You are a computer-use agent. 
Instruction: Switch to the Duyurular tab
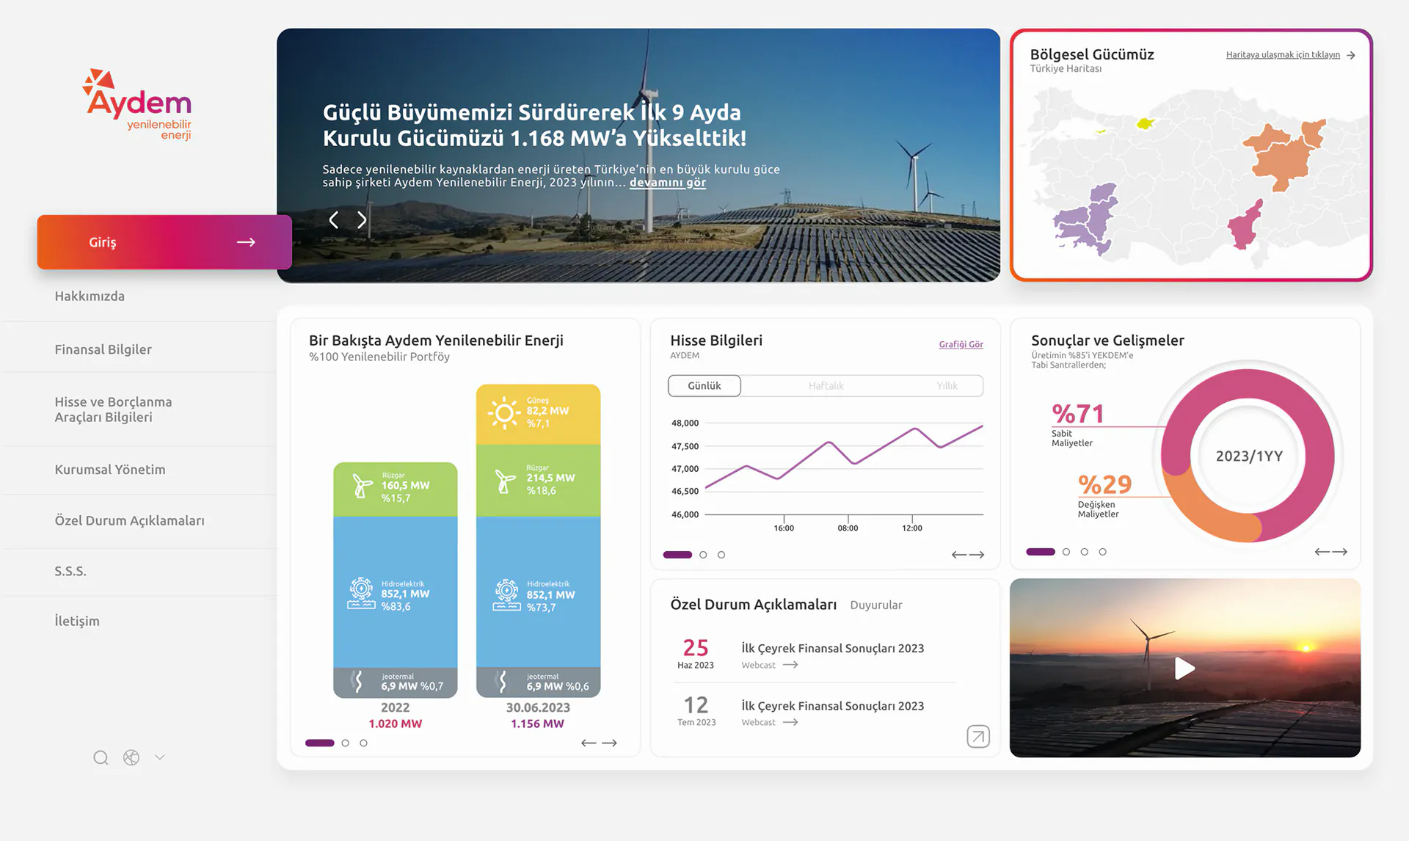[876, 605]
